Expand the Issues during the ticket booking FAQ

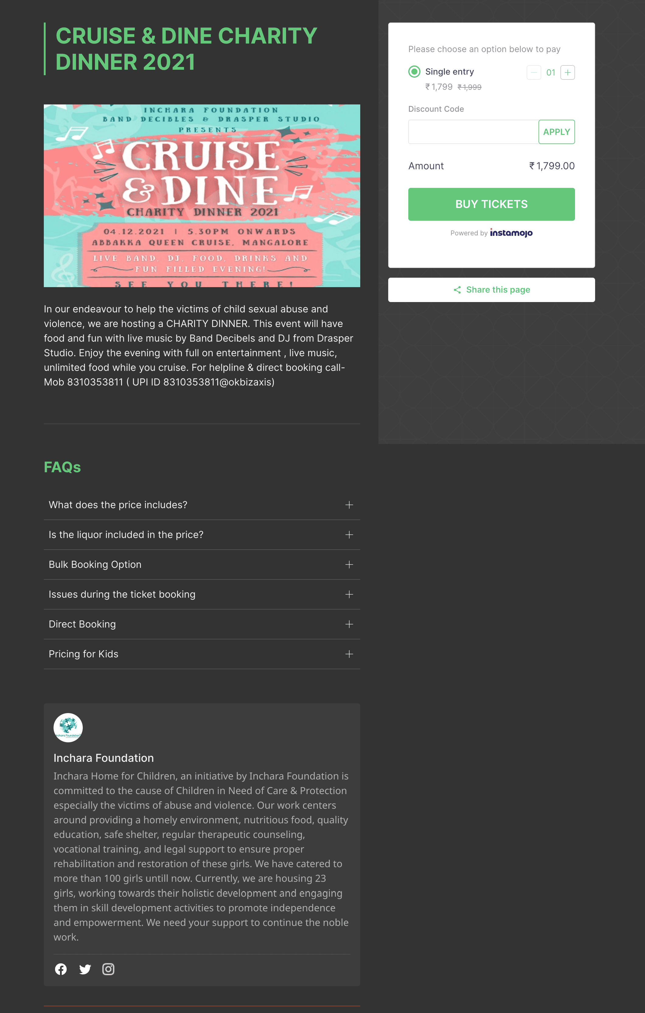coord(349,594)
